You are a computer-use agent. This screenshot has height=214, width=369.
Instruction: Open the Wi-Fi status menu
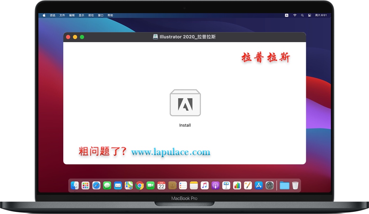tap(295, 15)
